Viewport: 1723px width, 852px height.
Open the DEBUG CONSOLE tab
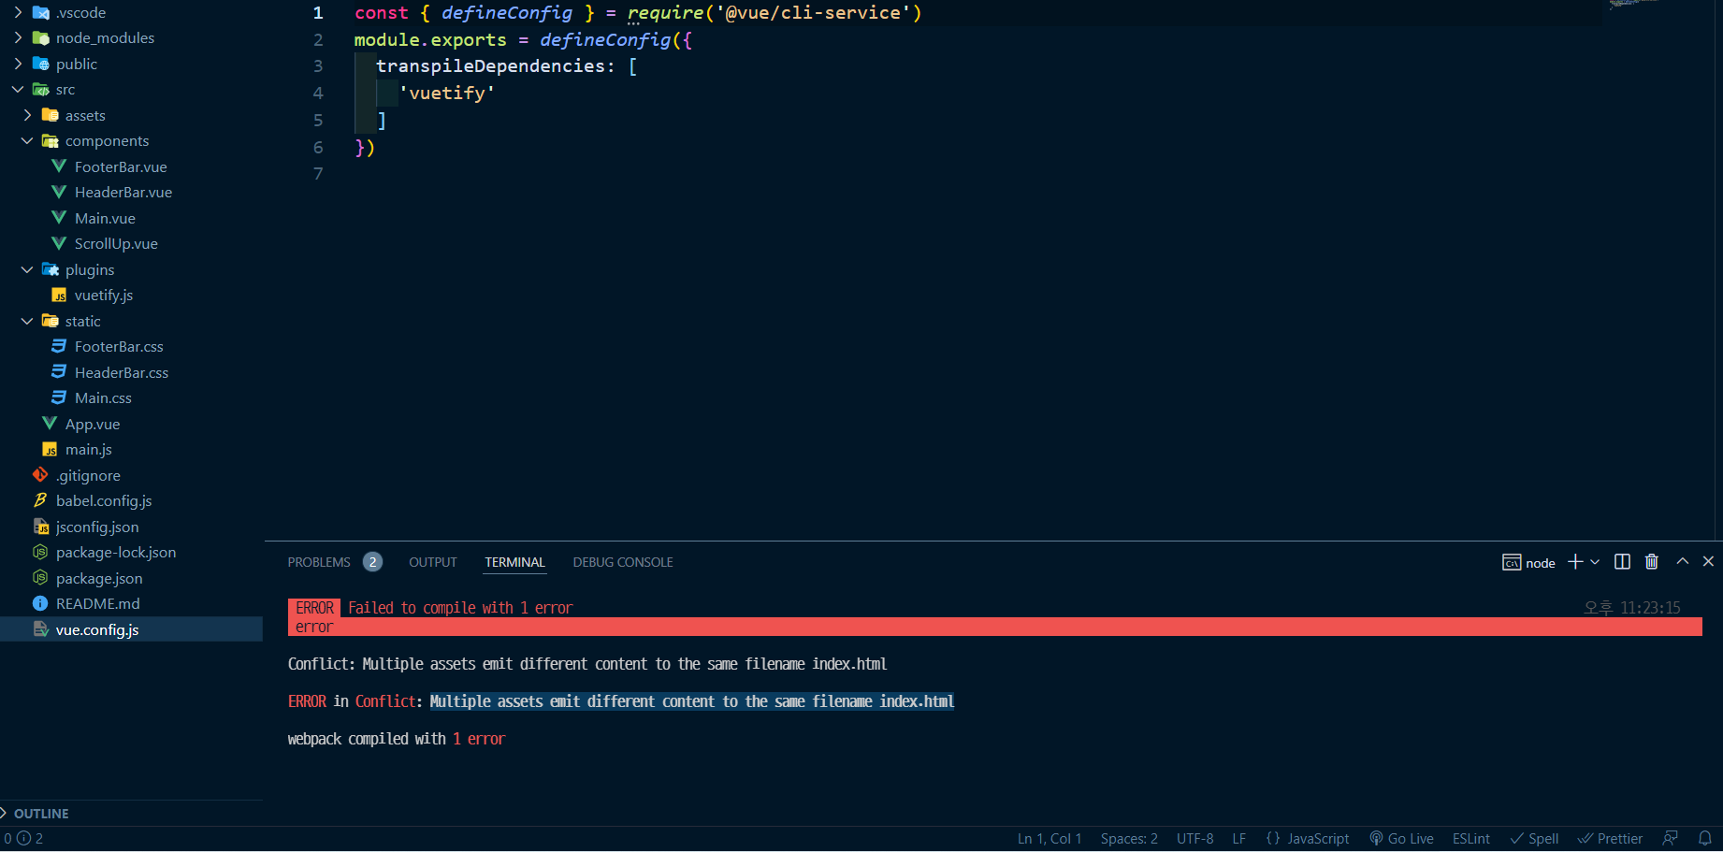click(623, 562)
